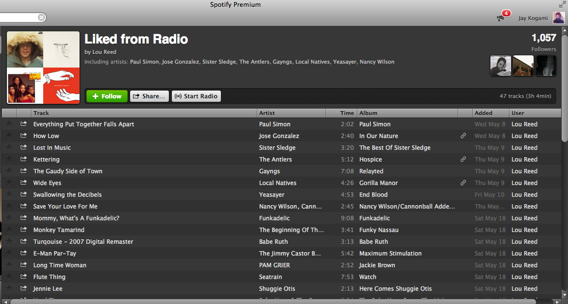Image resolution: width=568 pixels, height=304 pixels.
Task: Share the track Wide Eyes
Action: point(24,183)
